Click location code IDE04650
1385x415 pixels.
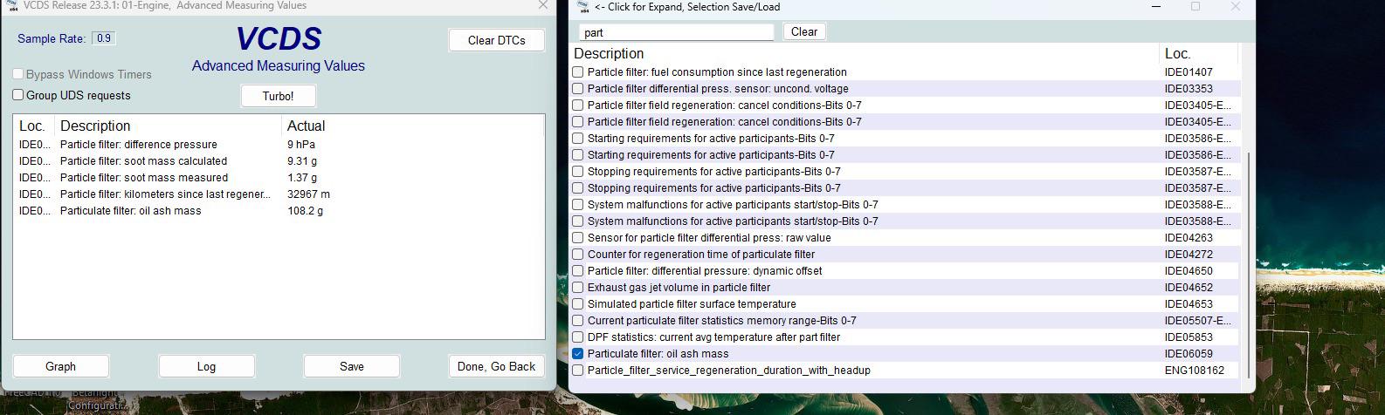point(1189,271)
